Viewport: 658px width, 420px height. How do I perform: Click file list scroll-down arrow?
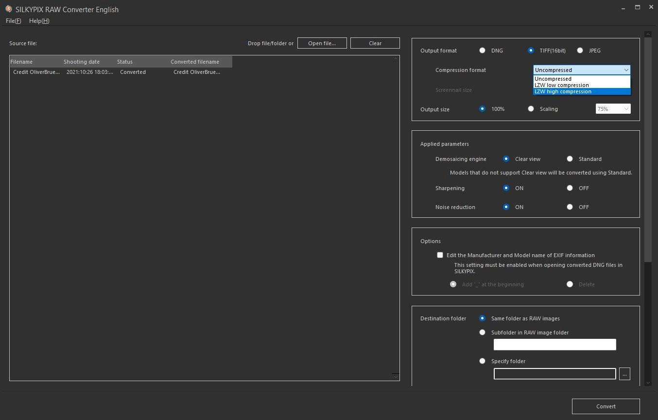tap(396, 377)
